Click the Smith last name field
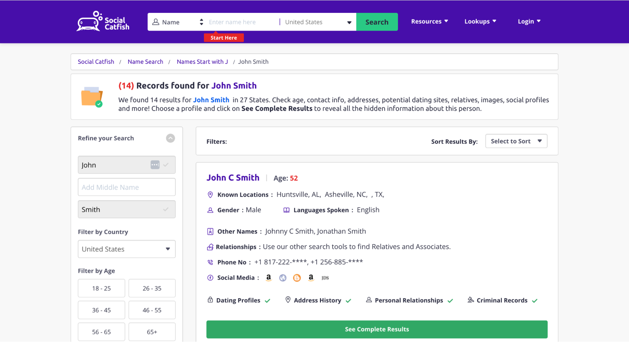 point(127,210)
